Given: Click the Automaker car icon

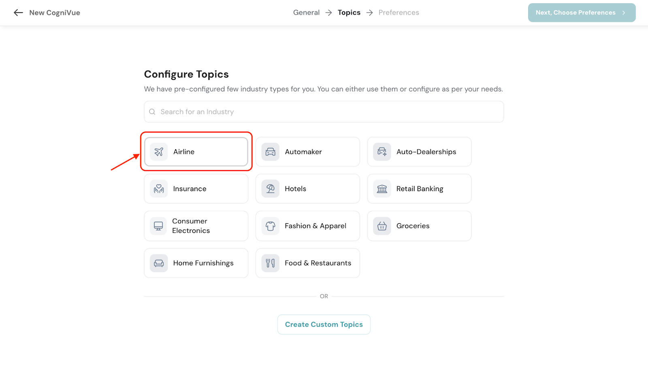Looking at the screenshot, I should coord(271,152).
